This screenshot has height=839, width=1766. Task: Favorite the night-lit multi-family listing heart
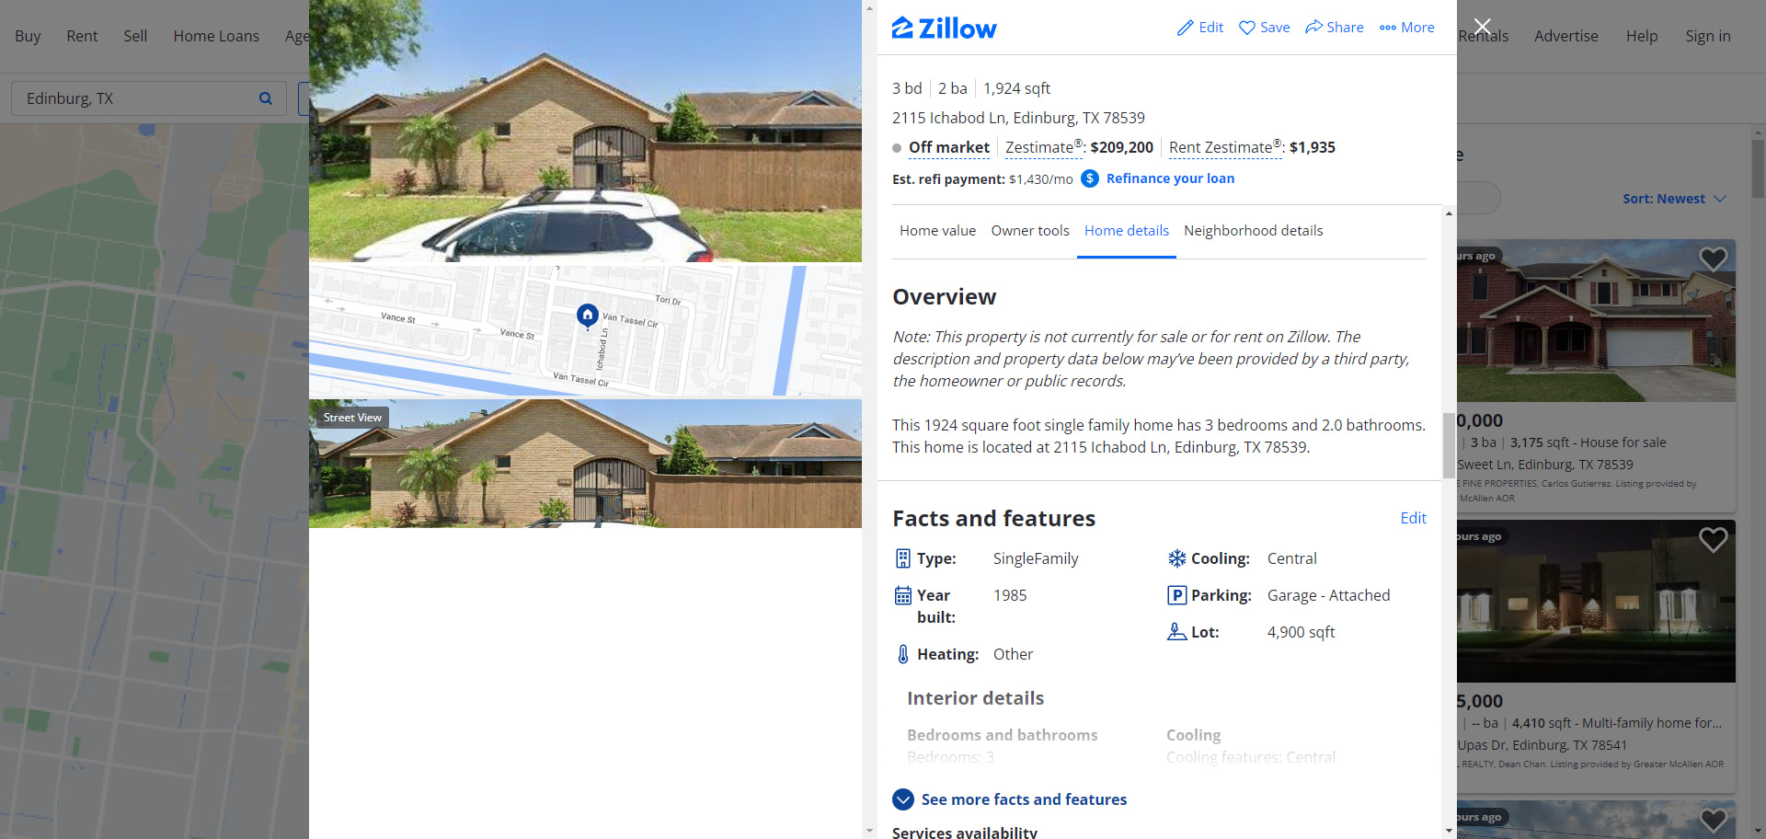click(1713, 539)
